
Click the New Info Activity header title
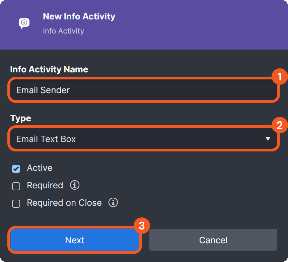pyautogui.click(x=79, y=16)
